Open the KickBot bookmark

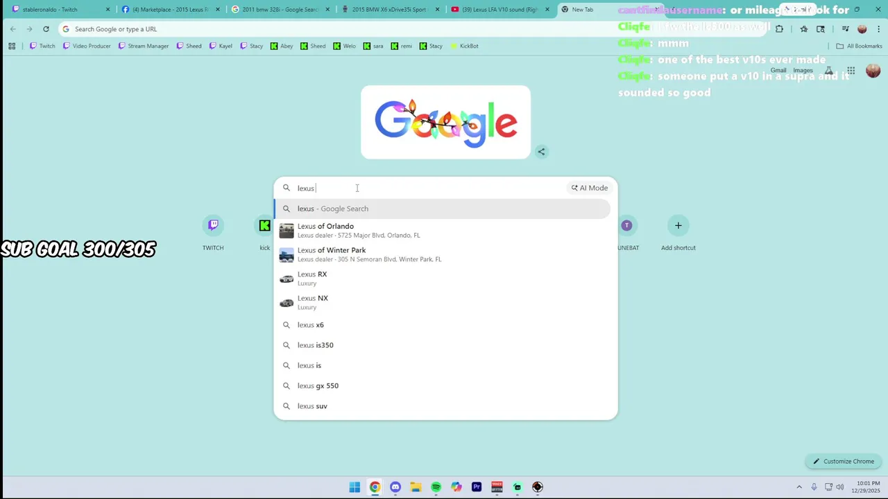(x=464, y=46)
